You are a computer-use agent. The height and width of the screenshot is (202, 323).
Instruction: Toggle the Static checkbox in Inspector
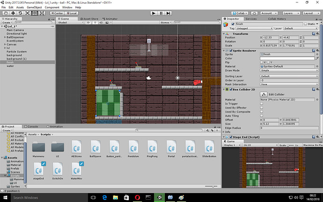click(x=306, y=24)
